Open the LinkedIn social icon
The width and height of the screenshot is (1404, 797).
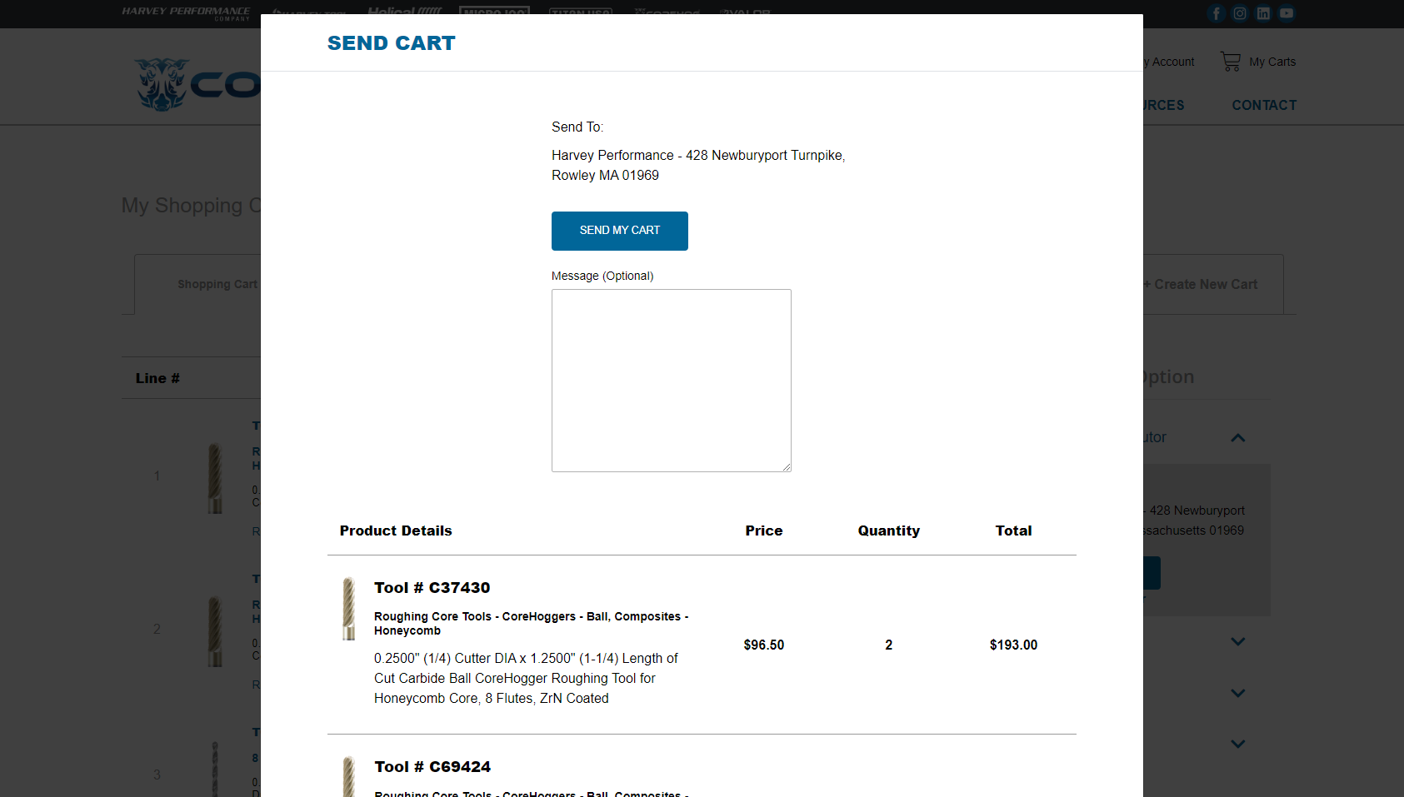pos(1263,13)
